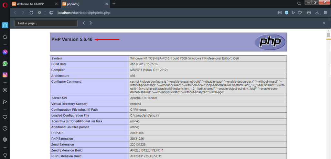Click the Architecture value x86
Image resolution: width=331 pixels, height=159 pixels.
[133, 76]
